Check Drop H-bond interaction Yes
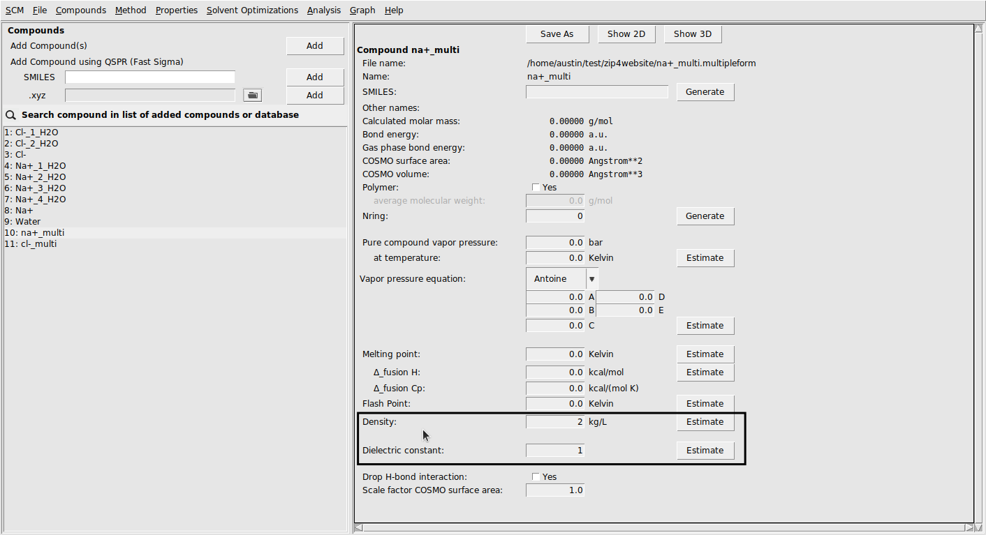 coord(536,476)
